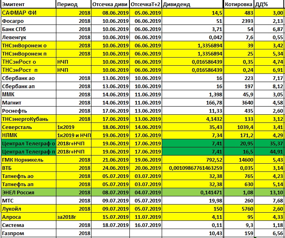Viewport: 285px width, 238px height.
Task: Click the ВТБ dividend value 0,0010986776146359
Action: click(192, 168)
